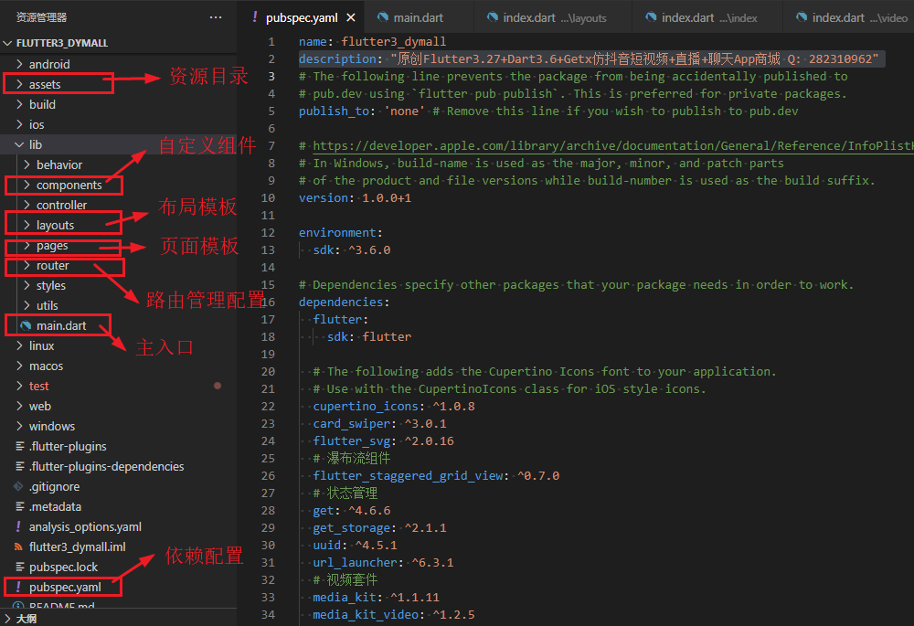Collapse the lib folder

click(x=19, y=144)
